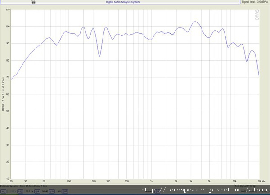Click the 110 label on the vertical axis
The height and width of the screenshot is (195, 270).
click(8, 9)
